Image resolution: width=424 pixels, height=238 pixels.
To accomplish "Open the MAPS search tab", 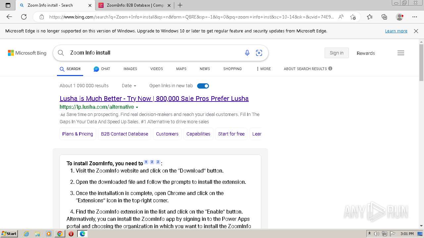I will (x=181, y=69).
